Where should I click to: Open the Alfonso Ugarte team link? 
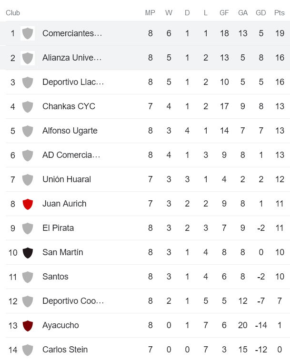point(70,131)
